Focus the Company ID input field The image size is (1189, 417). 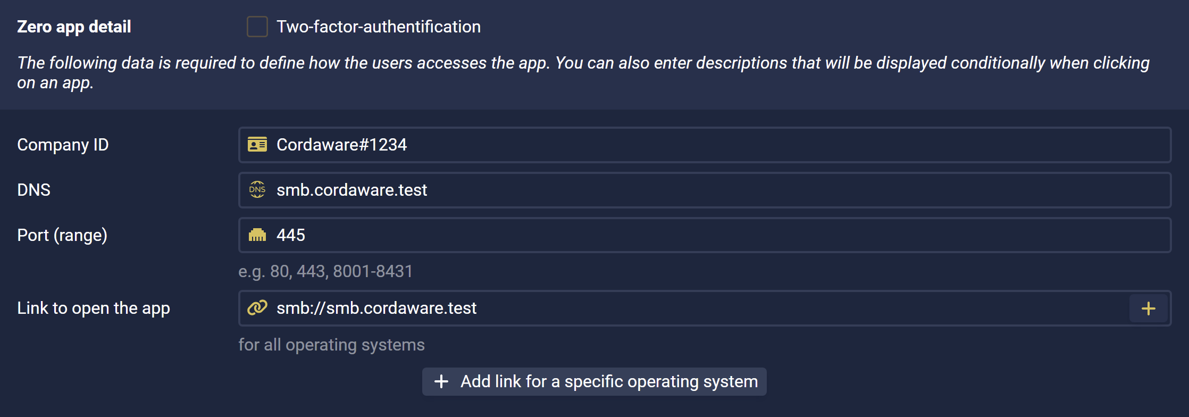click(x=705, y=145)
